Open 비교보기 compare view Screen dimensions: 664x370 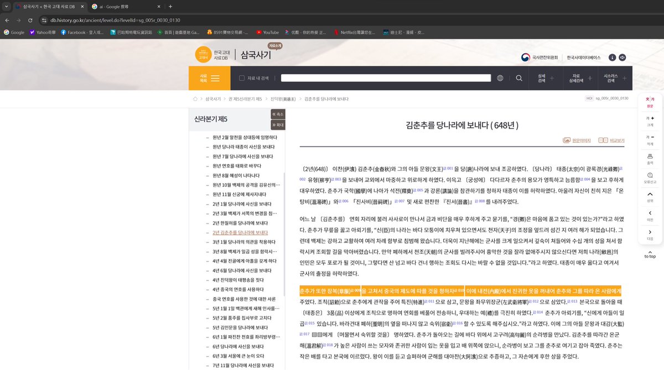[x=611, y=140]
